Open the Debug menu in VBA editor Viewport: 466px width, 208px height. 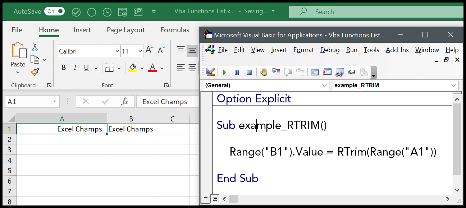(330, 50)
